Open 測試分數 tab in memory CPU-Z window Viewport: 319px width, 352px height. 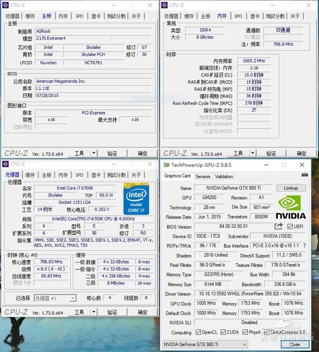(275, 16)
